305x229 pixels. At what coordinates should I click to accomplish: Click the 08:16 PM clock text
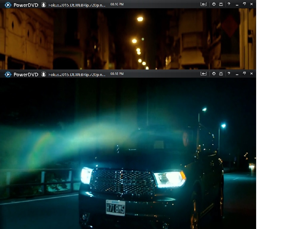pos(117,4)
